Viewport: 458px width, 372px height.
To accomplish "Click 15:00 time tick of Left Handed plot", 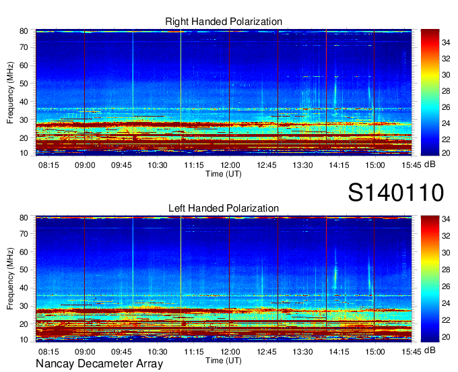I will coord(375,352).
